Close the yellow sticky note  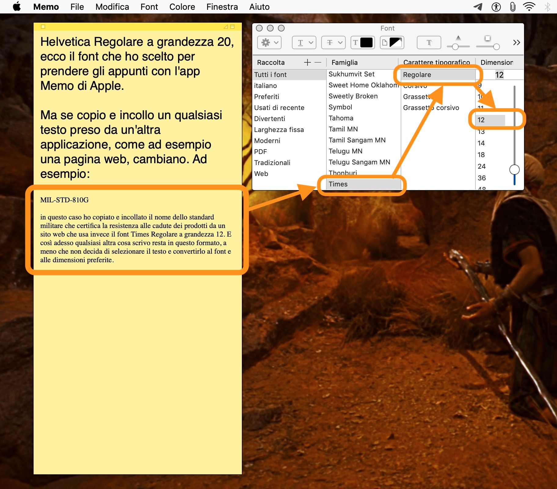click(x=43, y=27)
